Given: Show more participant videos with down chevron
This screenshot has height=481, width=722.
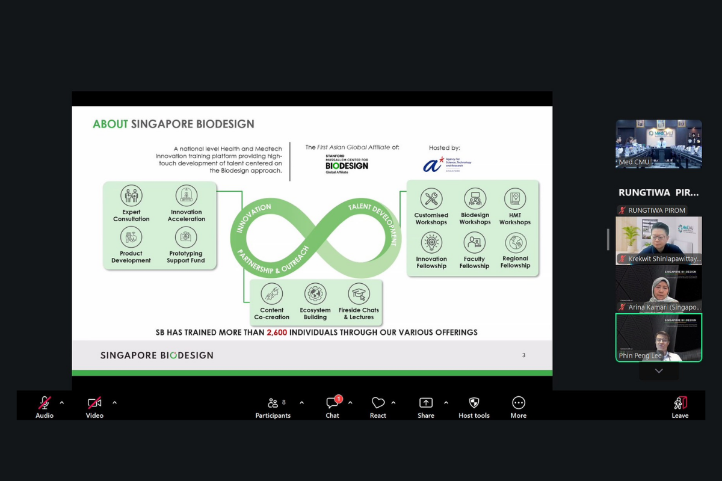Looking at the screenshot, I should [x=659, y=371].
